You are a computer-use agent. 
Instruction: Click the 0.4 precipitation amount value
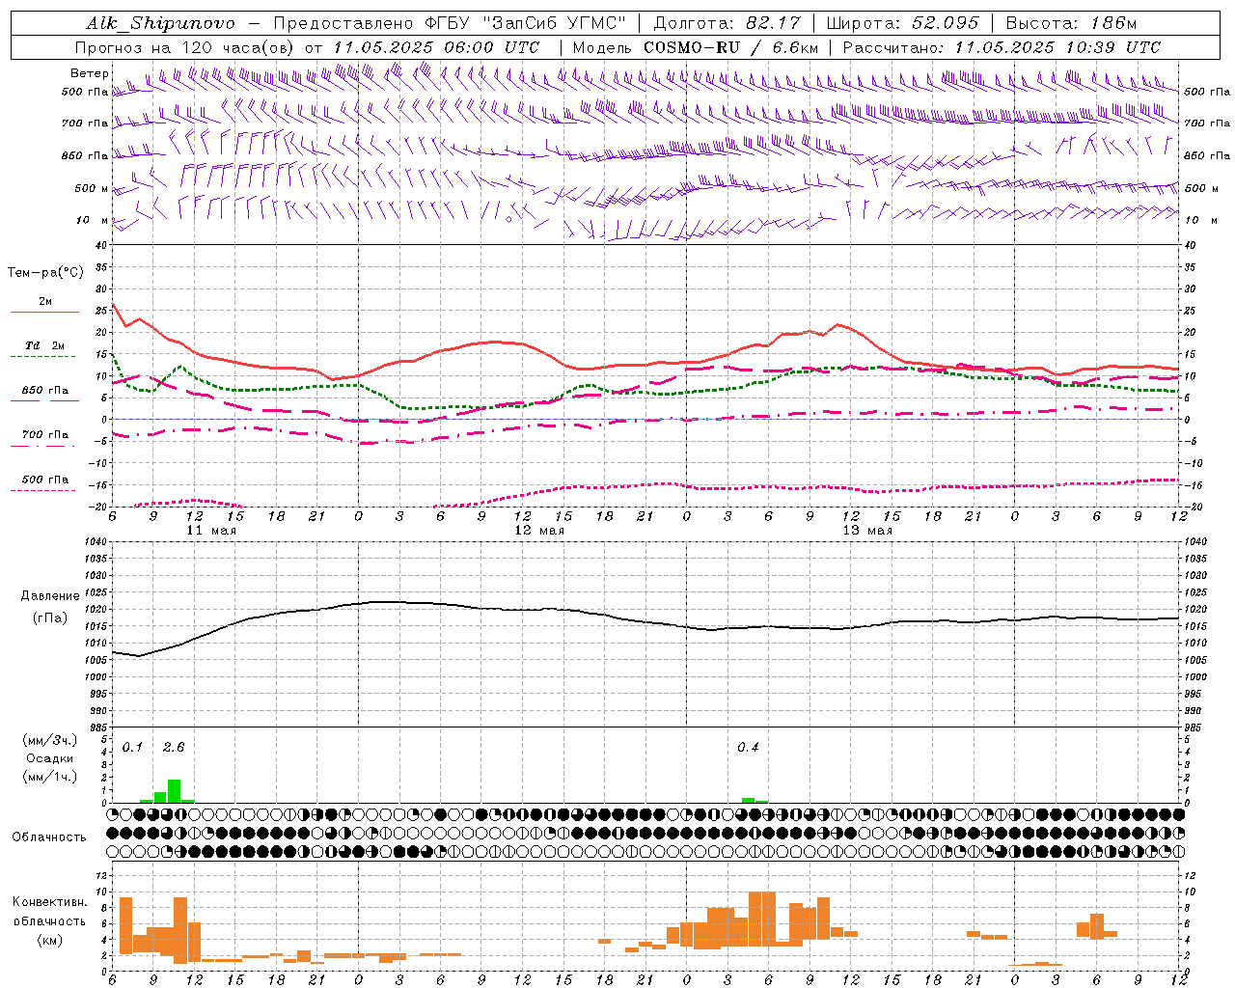point(748,747)
